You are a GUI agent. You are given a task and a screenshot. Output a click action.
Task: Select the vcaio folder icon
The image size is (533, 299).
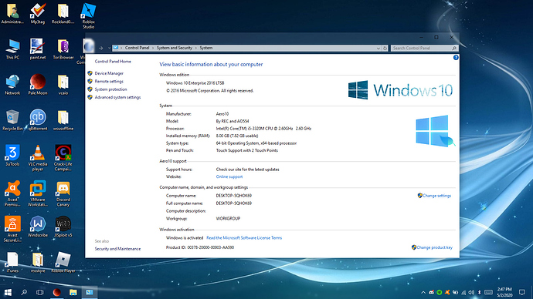pos(63,85)
